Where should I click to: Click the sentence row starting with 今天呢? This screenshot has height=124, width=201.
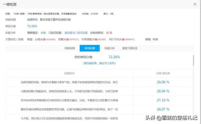pos(69,118)
